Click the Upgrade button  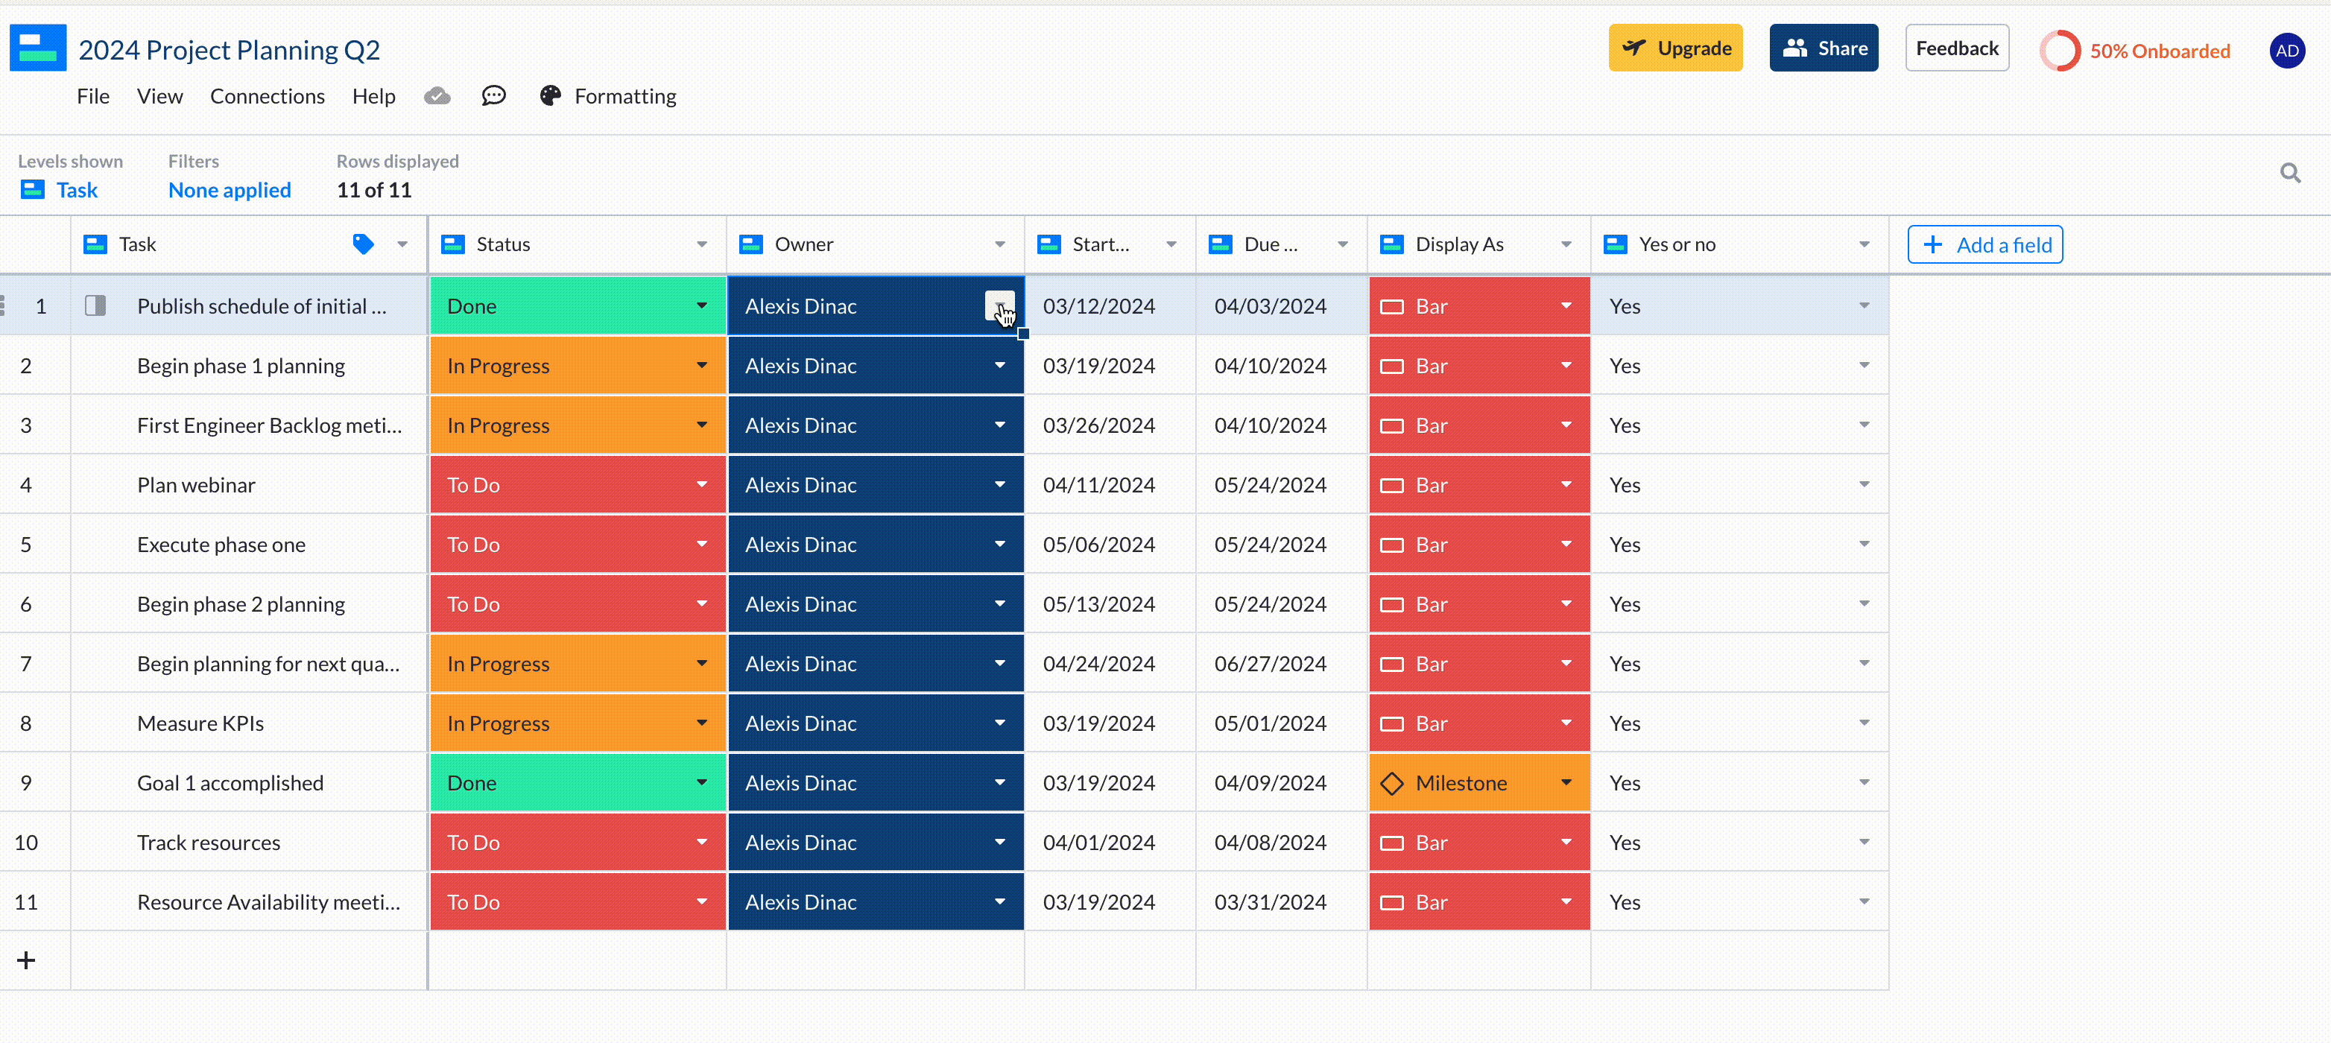[1675, 48]
